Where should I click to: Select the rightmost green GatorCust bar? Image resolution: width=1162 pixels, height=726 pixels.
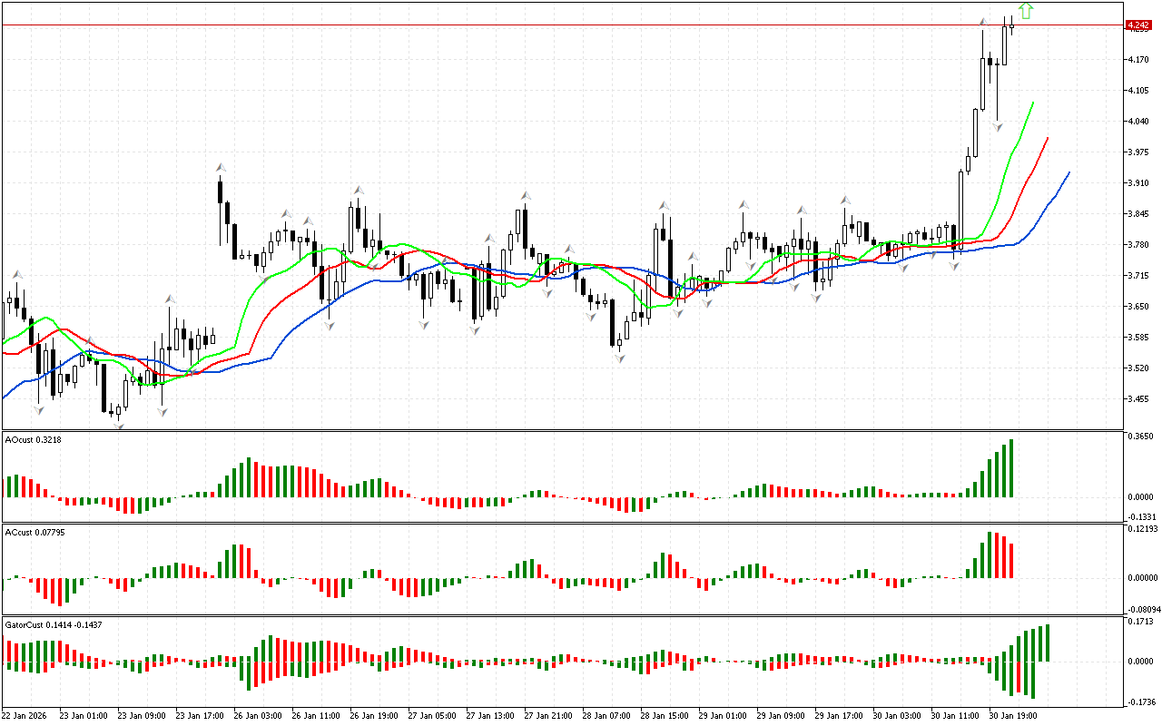click(1048, 643)
